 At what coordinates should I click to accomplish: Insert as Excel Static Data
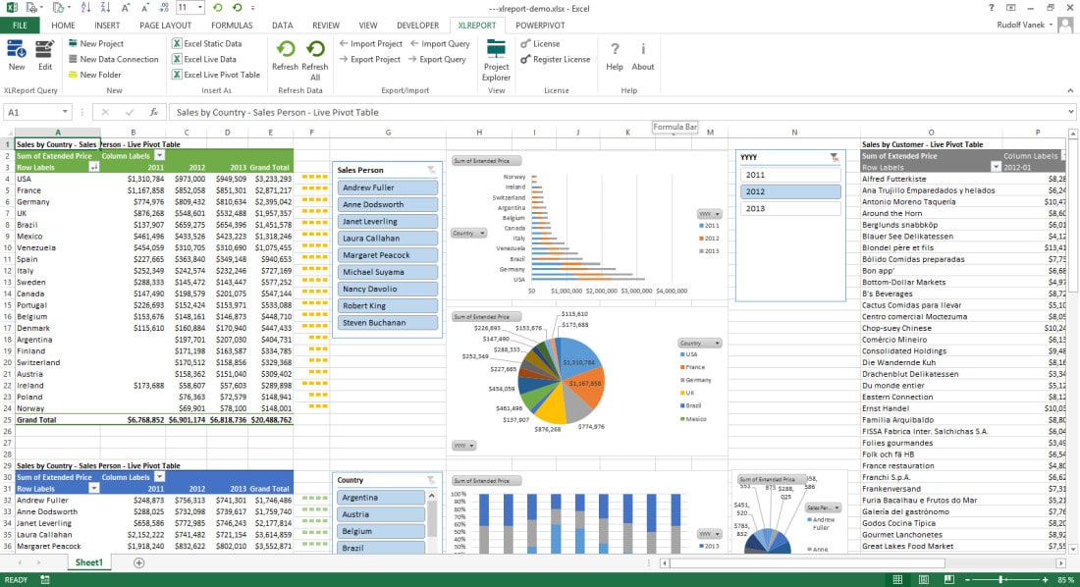click(206, 43)
